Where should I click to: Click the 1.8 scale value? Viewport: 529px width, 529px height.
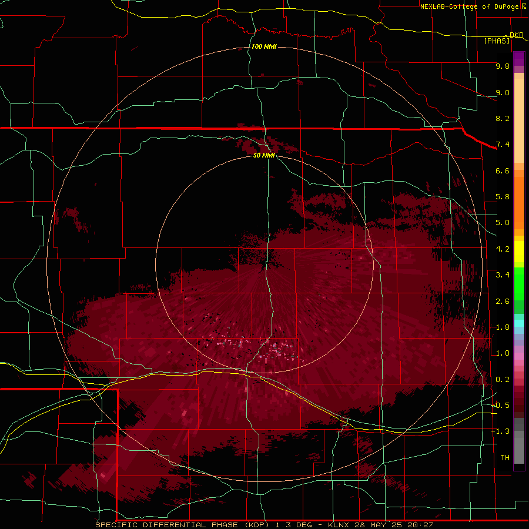click(x=503, y=327)
